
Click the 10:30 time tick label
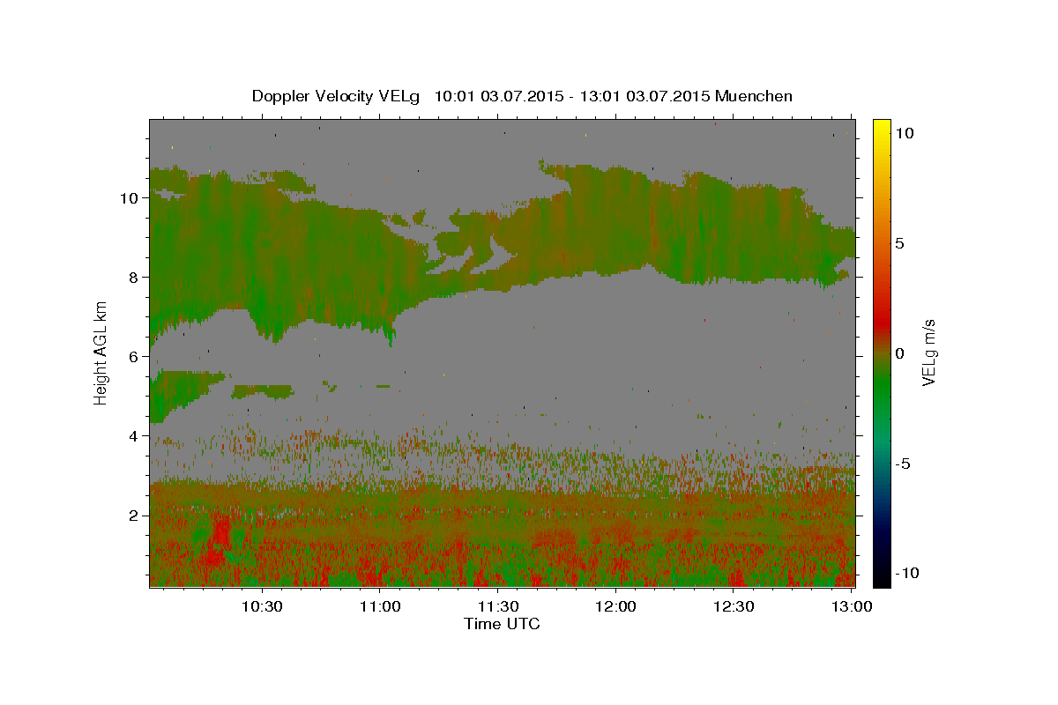click(262, 607)
